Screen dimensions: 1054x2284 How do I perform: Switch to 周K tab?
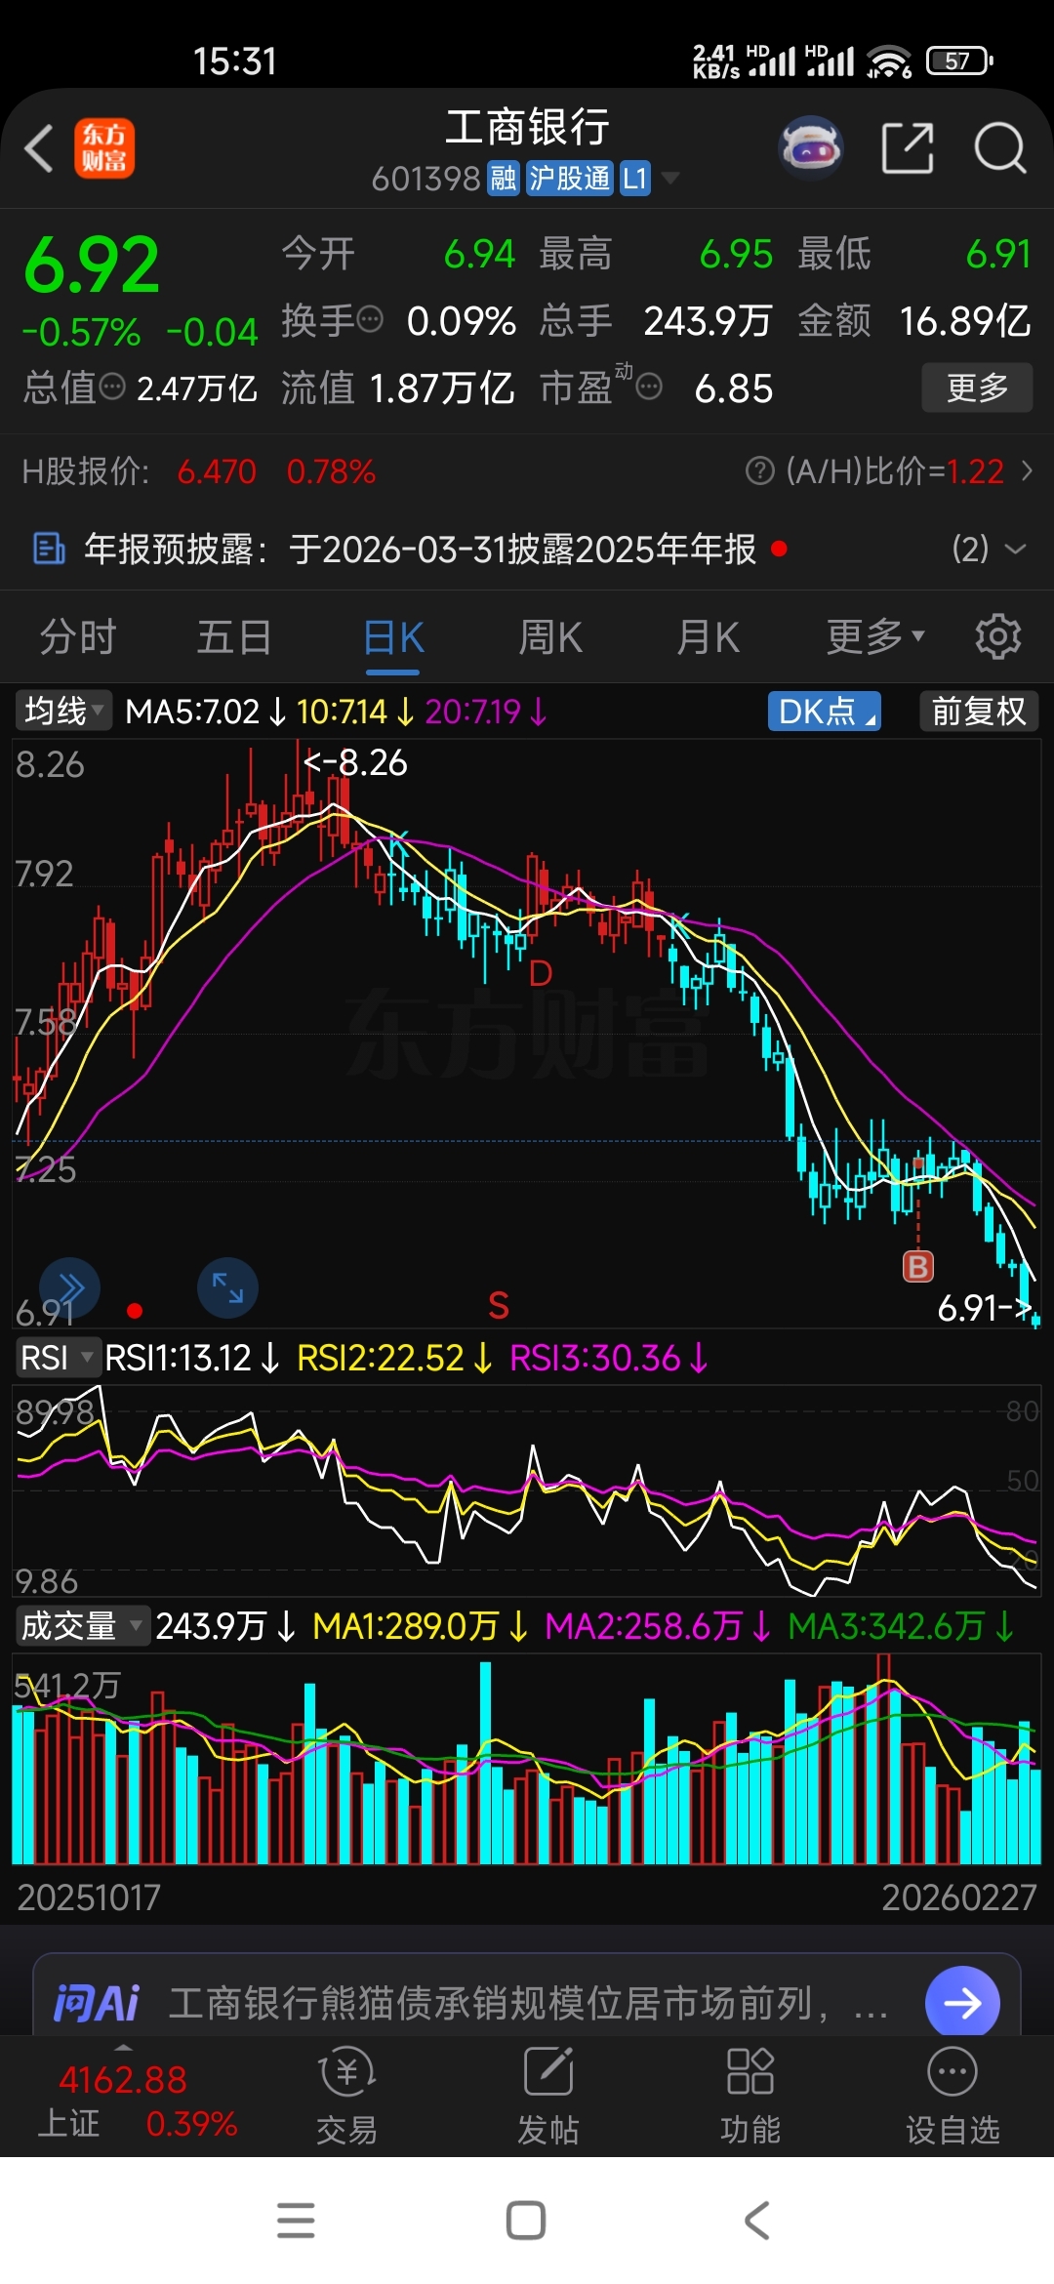pos(550,637)
